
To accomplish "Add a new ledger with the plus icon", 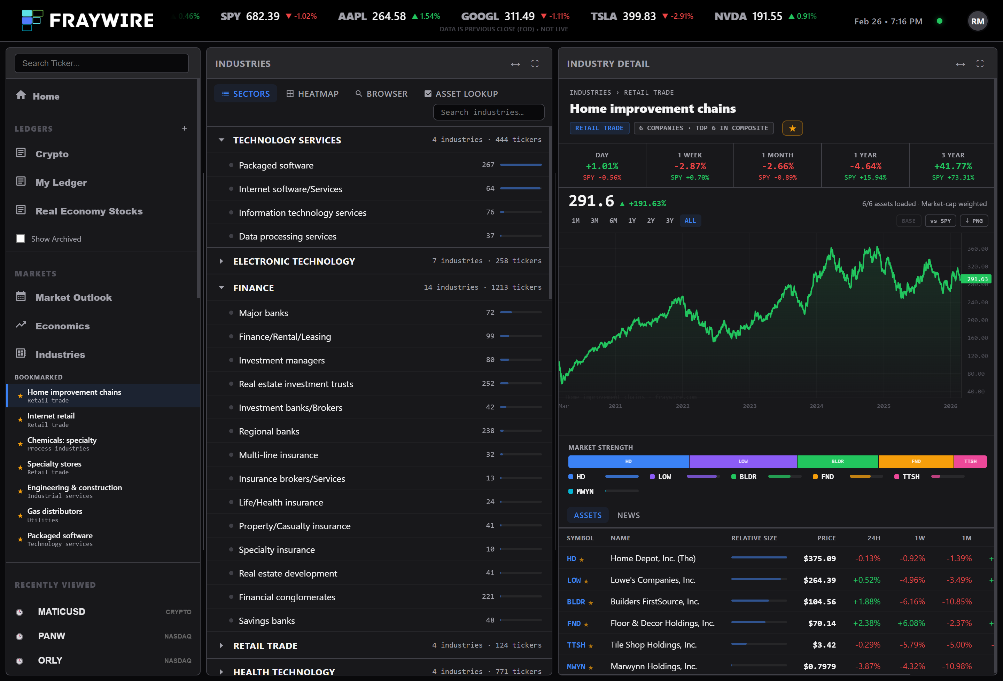I will [184, 128].
